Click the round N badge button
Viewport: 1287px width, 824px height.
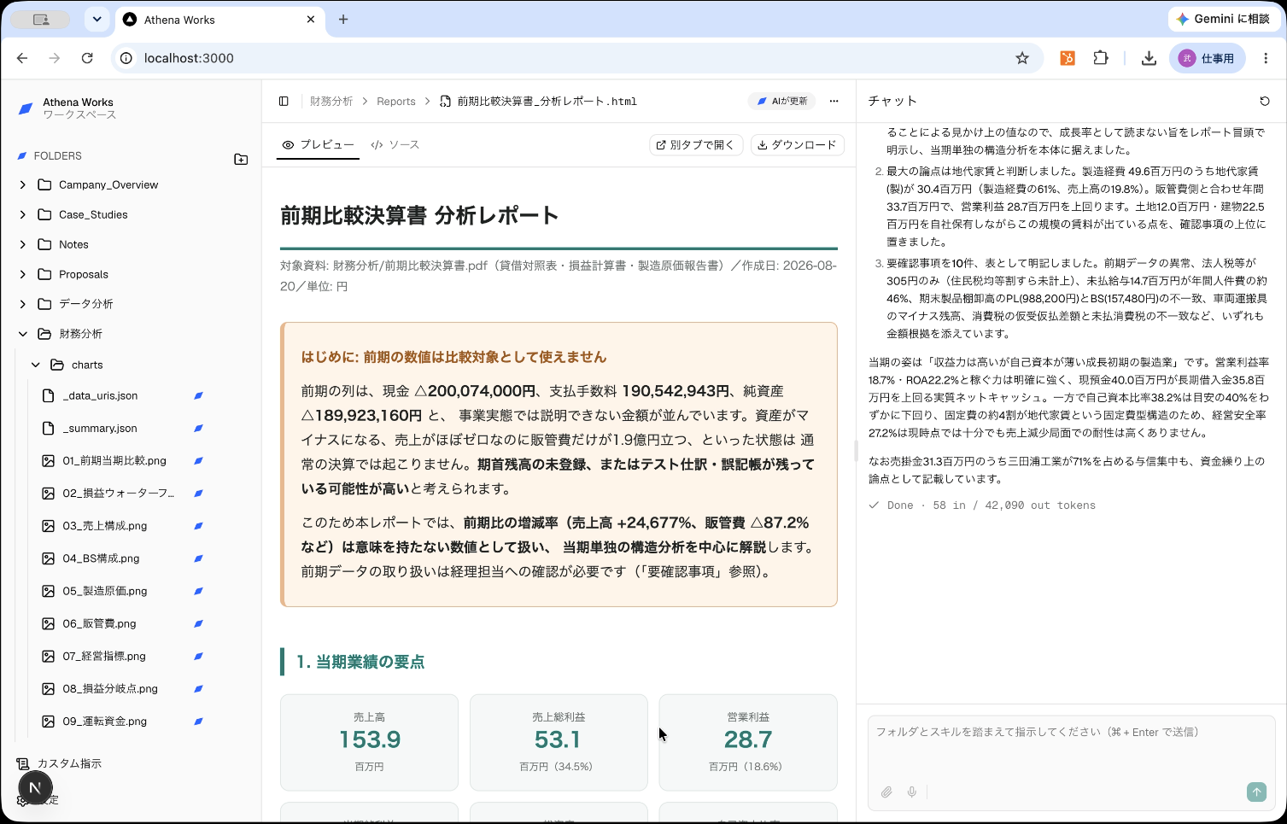pyautogui.click(x=35, y=787)
